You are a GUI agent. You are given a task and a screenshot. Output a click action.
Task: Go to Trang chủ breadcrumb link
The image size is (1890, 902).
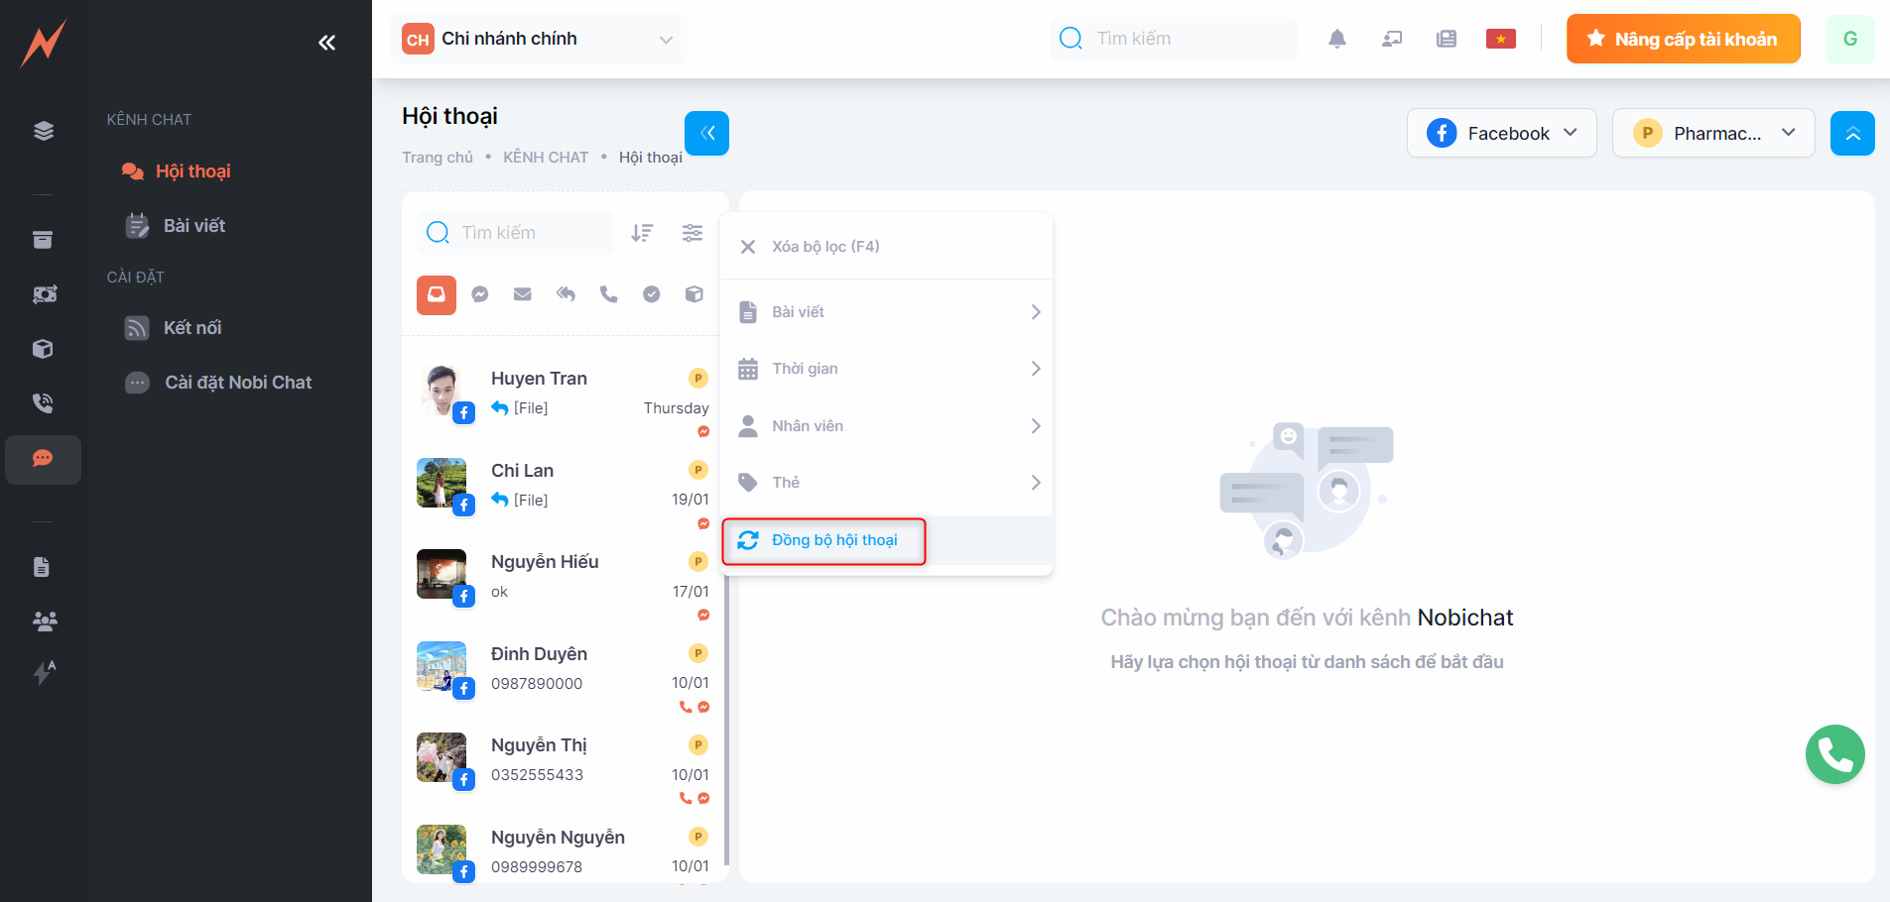[x=437, y=158]
